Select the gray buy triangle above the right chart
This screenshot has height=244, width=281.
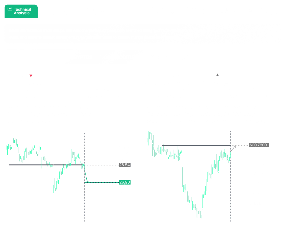point(217,75)
